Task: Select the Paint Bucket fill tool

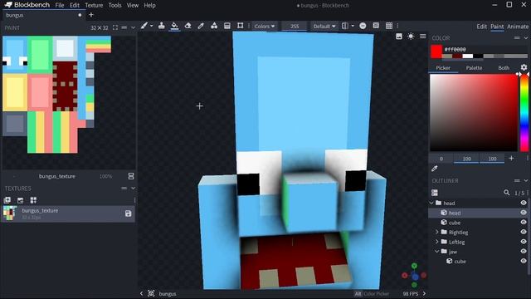Action: (174, 26)
